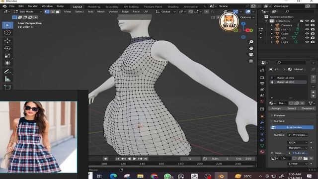Disable Light in renders
The width and height of the screenshot is (318, 179).
click(x=313, y=42)
